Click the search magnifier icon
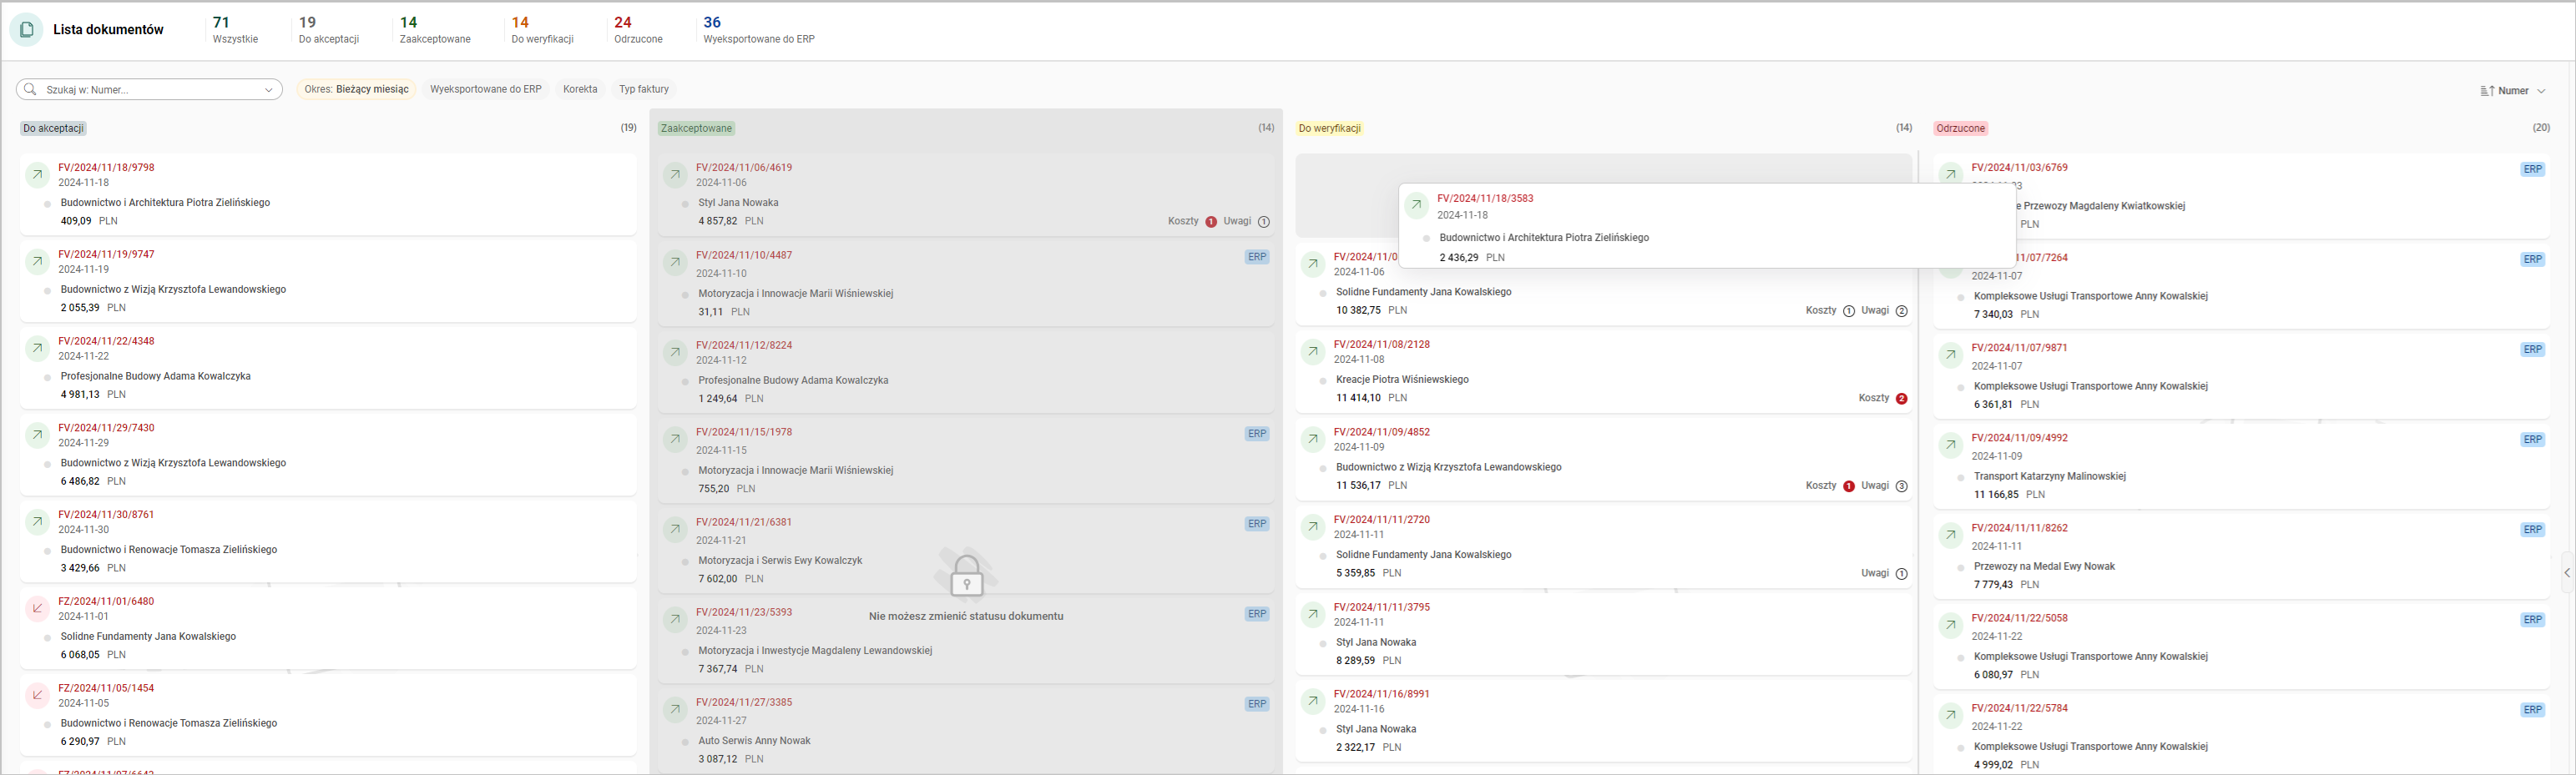Screen dimensions: 2576x775 click(x=30, y=89)
